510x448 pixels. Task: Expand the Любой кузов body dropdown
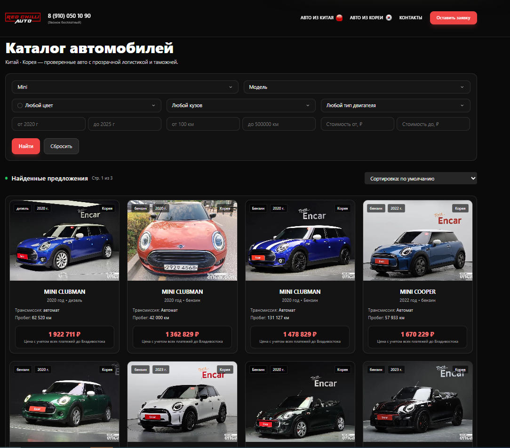(x=241, y=106)
